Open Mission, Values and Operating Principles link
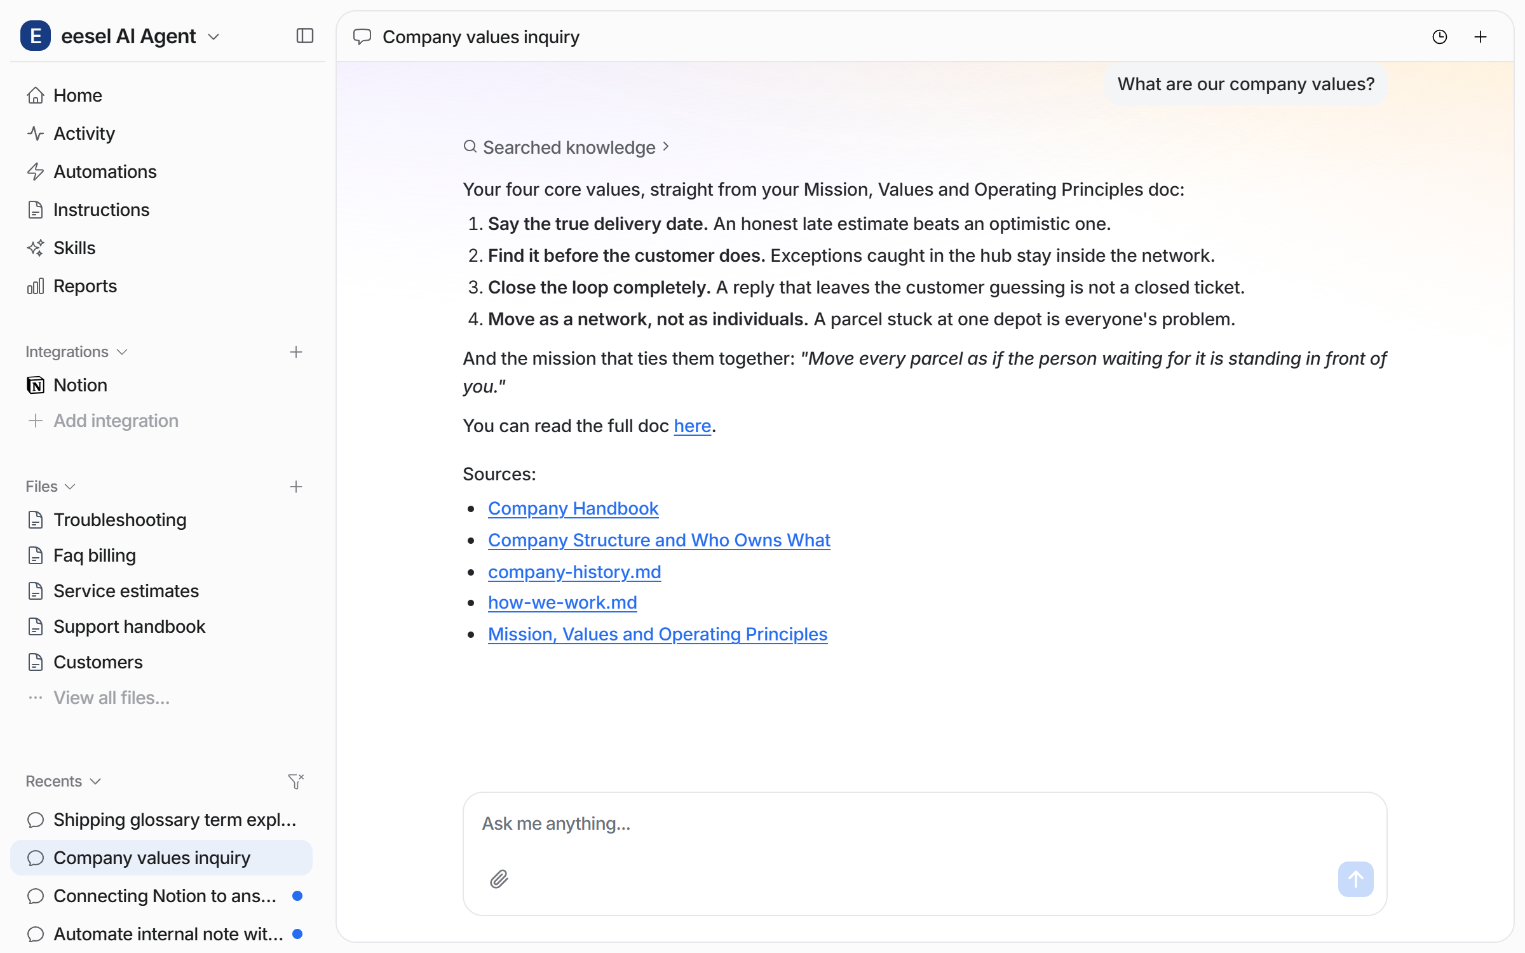This screenshot has height=953, width=1525. click(658, 634)
